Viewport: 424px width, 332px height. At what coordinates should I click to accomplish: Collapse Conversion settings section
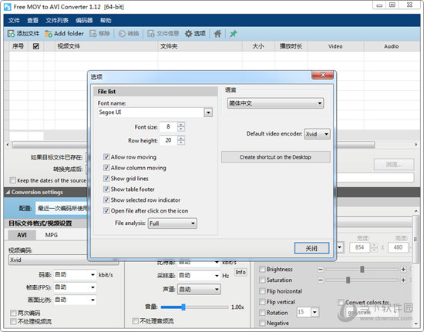[8, 192]
